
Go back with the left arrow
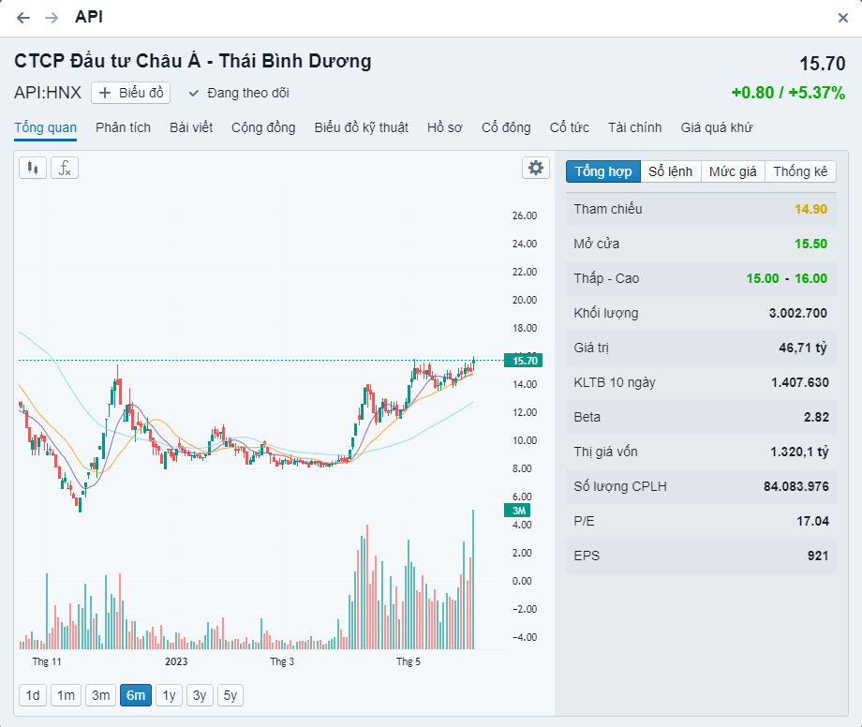click(23, 18)
